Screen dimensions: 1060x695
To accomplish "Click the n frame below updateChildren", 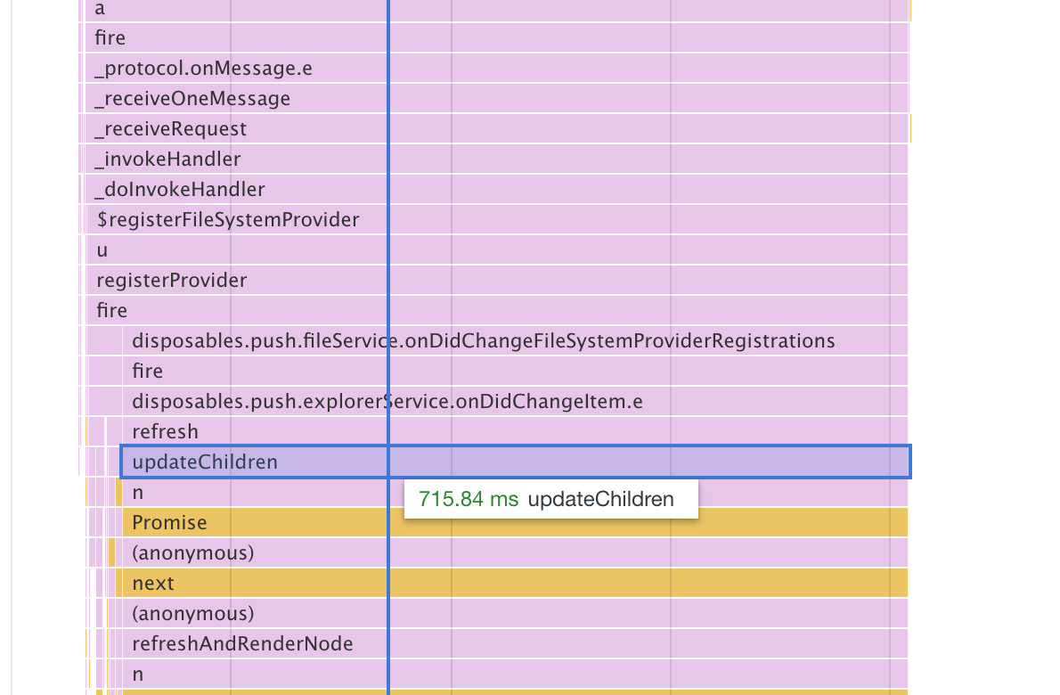I will click(135, 492).
